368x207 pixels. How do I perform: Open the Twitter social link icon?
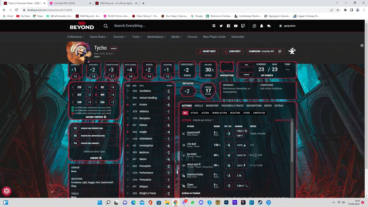(x=221, y=26)
